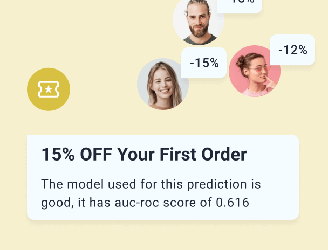The width and height of the screenshot is (328, 250).
Task: Select the smiling blonde woman's avatar
Action: coord(163,84)
